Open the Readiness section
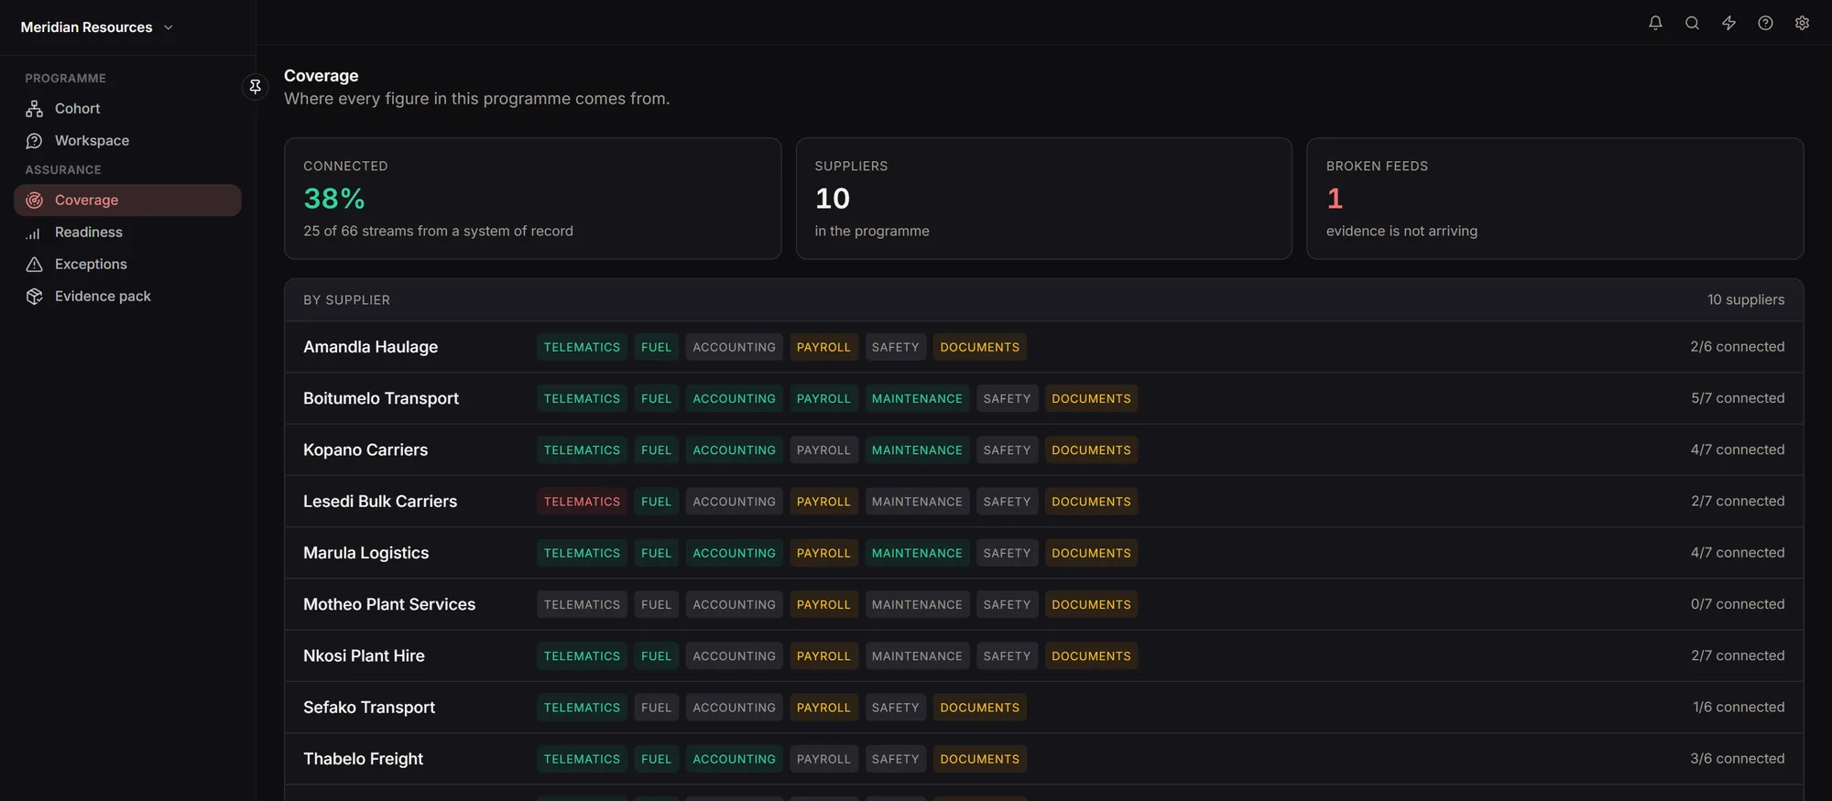Viewport: 1832px width, 801px height. [x=127, y=233]
